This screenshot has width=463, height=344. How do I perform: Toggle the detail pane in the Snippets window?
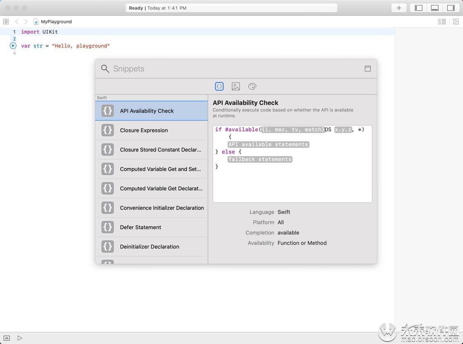[x=367, y=69]
